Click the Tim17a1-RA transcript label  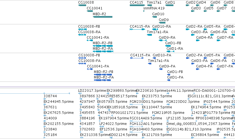[x=157, y=32]
